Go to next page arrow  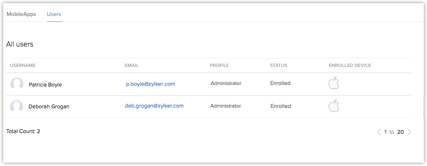pos(409,132)
